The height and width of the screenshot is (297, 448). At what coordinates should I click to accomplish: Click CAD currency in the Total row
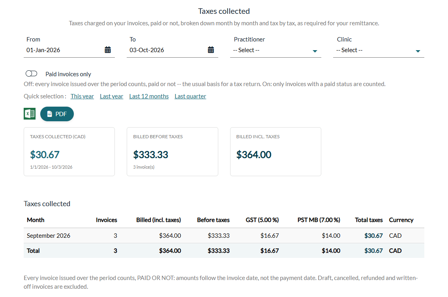pyautogui.click(x=395, y=251)
